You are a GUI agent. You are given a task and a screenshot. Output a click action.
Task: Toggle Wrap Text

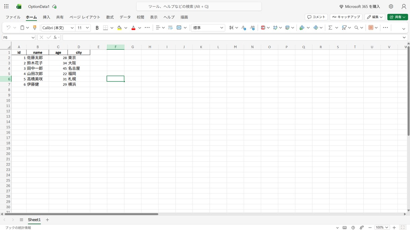[170, 28]
